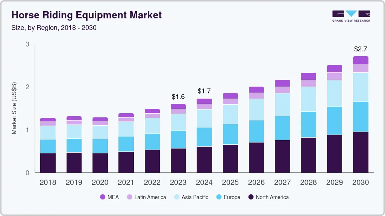Click the Europe legend dot
This screenshot has width=385, height=216.
[x=219, y=197]
